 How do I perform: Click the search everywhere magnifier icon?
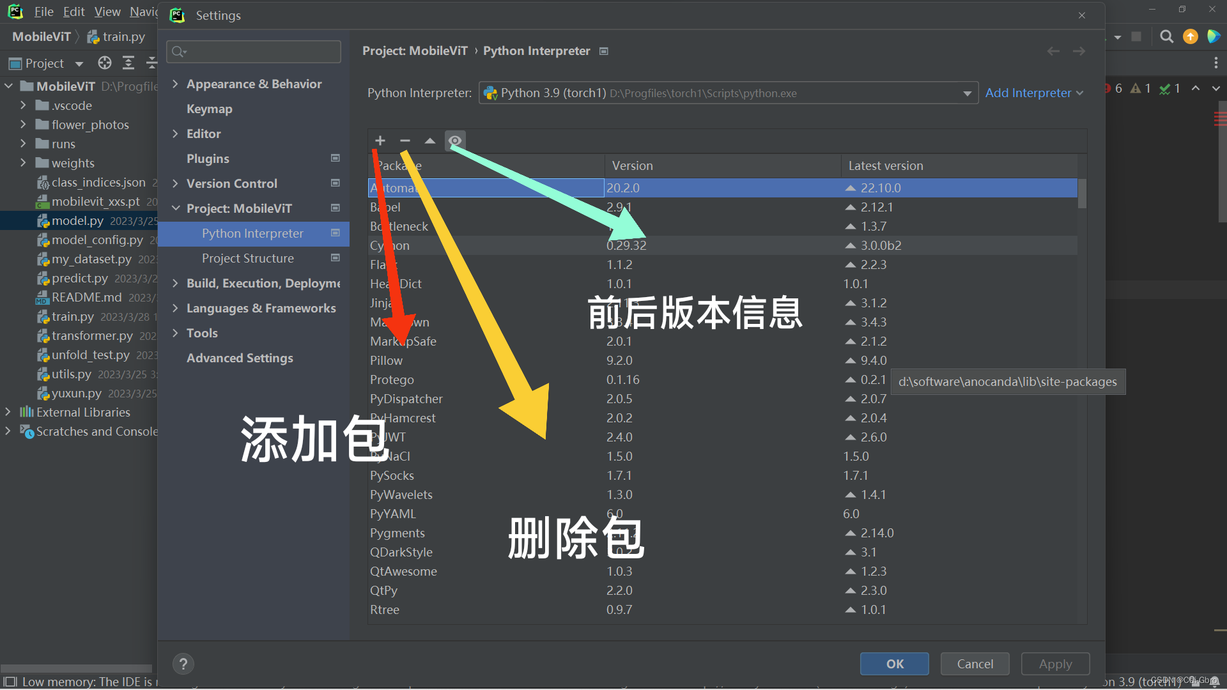tap(1167, 36)
